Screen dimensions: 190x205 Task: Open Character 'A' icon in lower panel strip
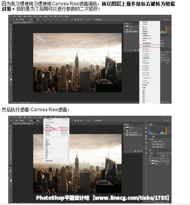point(146,146)
